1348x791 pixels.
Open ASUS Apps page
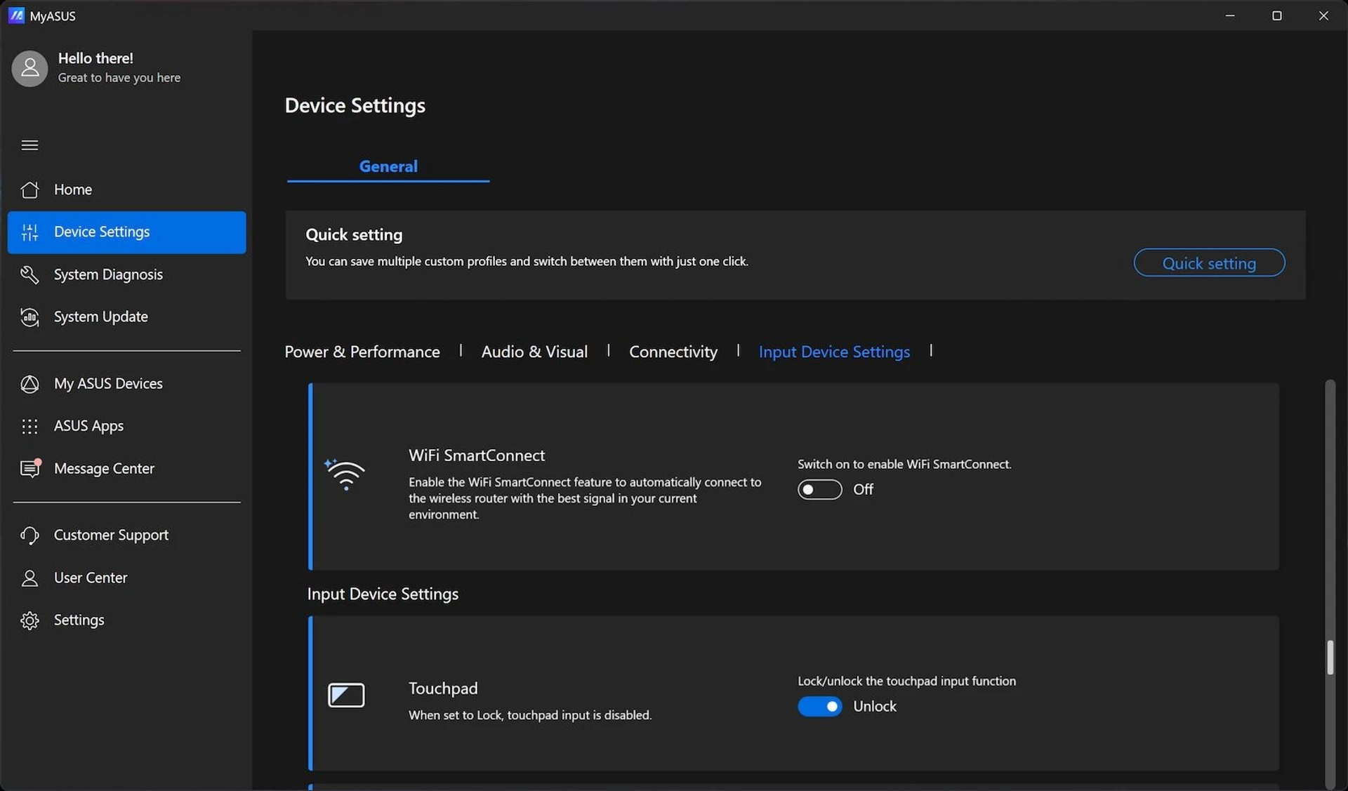(126, 426)
